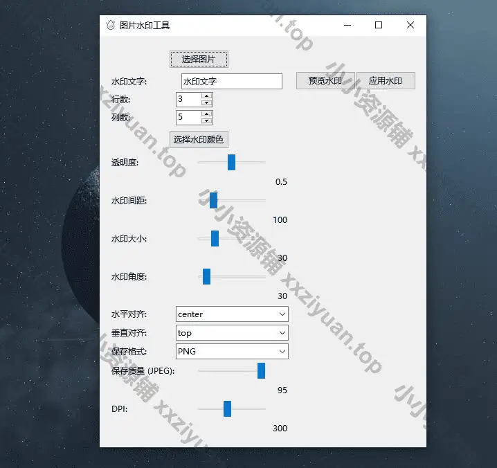
Task: Click 选择图片 button to choose image
Action: 199,59
